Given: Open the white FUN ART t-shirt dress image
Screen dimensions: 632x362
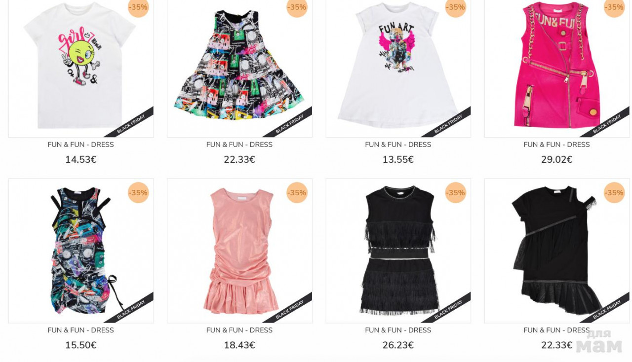Looking at the screenshot, I should (x=398, y=68).
